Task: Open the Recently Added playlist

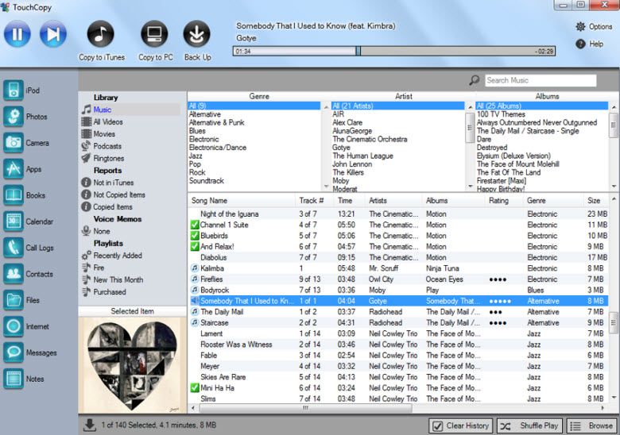Action: tap(118, 256)
